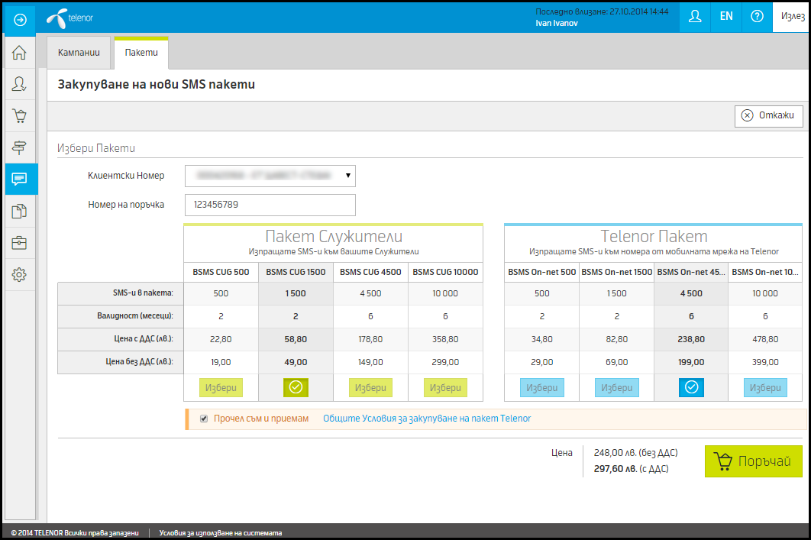Switch language to EN
Screen dimensions: 811x540
(726, 17)
